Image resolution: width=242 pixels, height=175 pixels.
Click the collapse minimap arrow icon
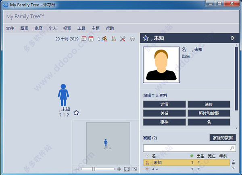click(134, 169)
